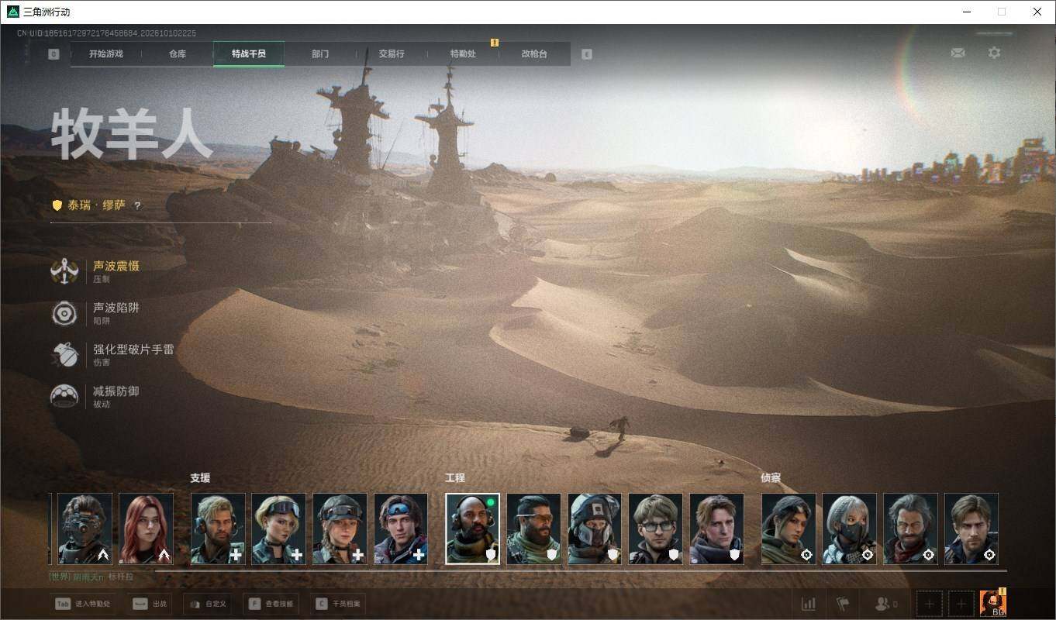Open the mail inbox envelope icon

click(x=958, y=53)
